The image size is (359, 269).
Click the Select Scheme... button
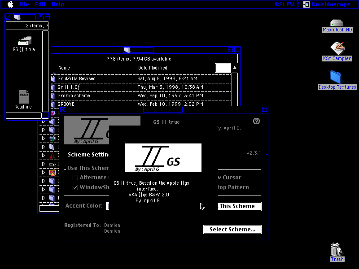point(232,230)
